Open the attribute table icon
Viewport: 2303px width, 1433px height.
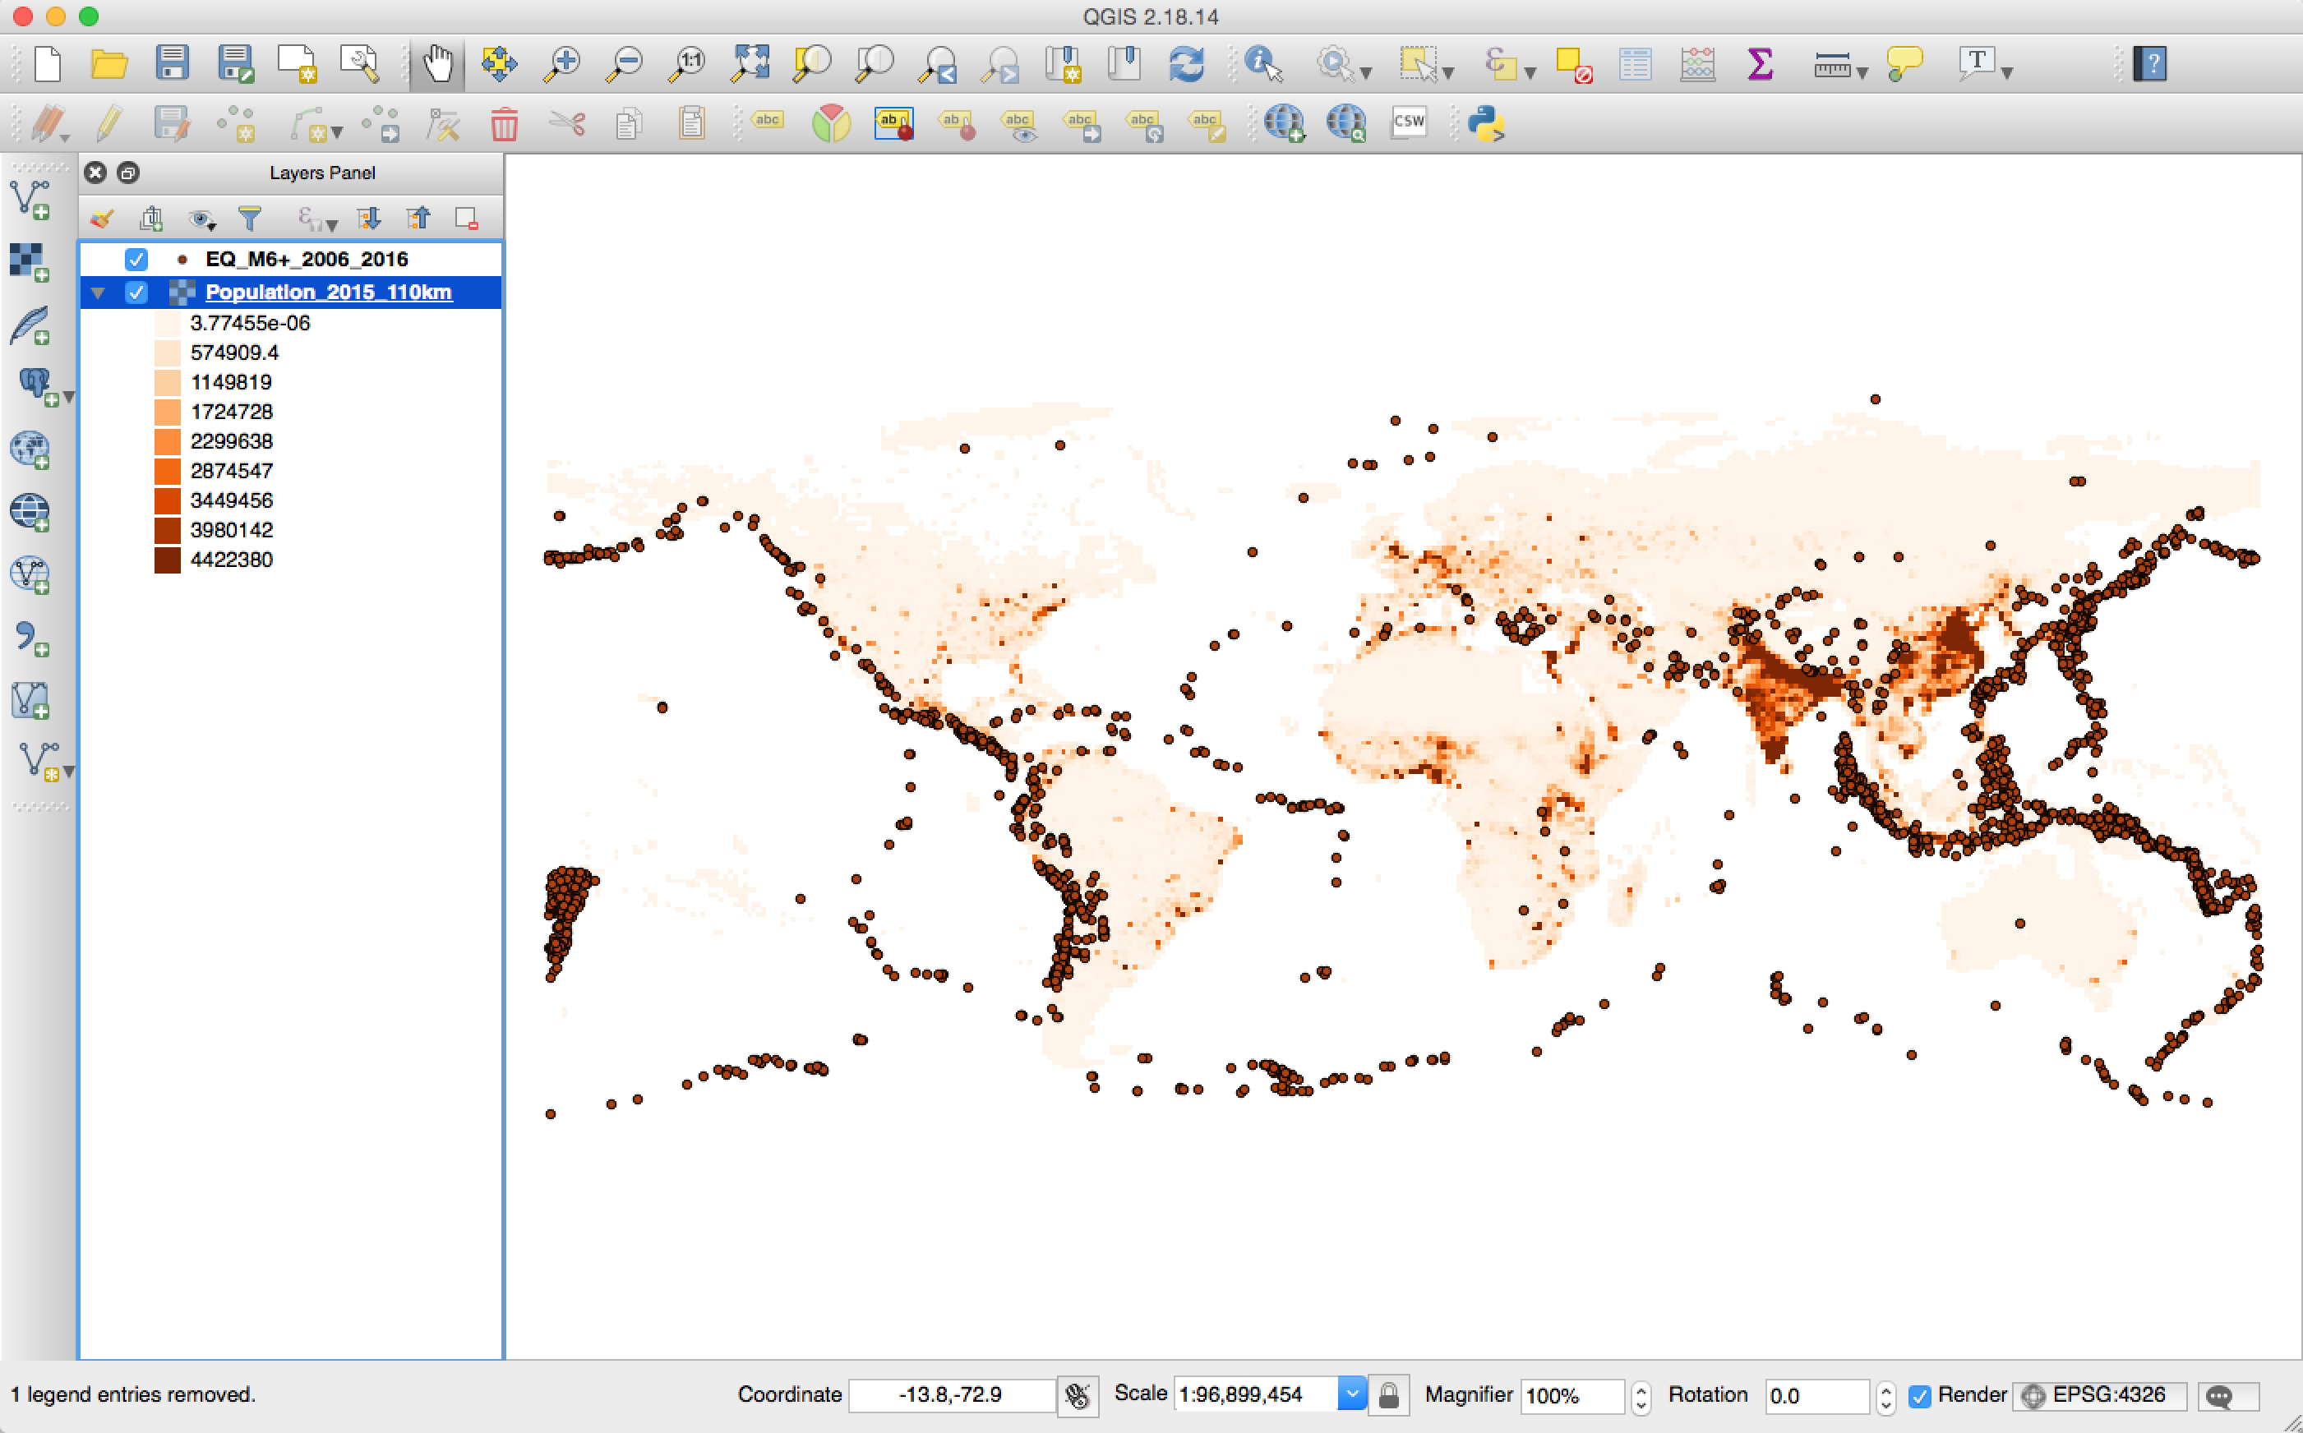pos(1635,64)
